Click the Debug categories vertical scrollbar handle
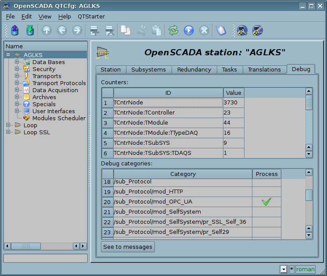The width and height of the screenshot is (327, 276). [x=309, y=195]
